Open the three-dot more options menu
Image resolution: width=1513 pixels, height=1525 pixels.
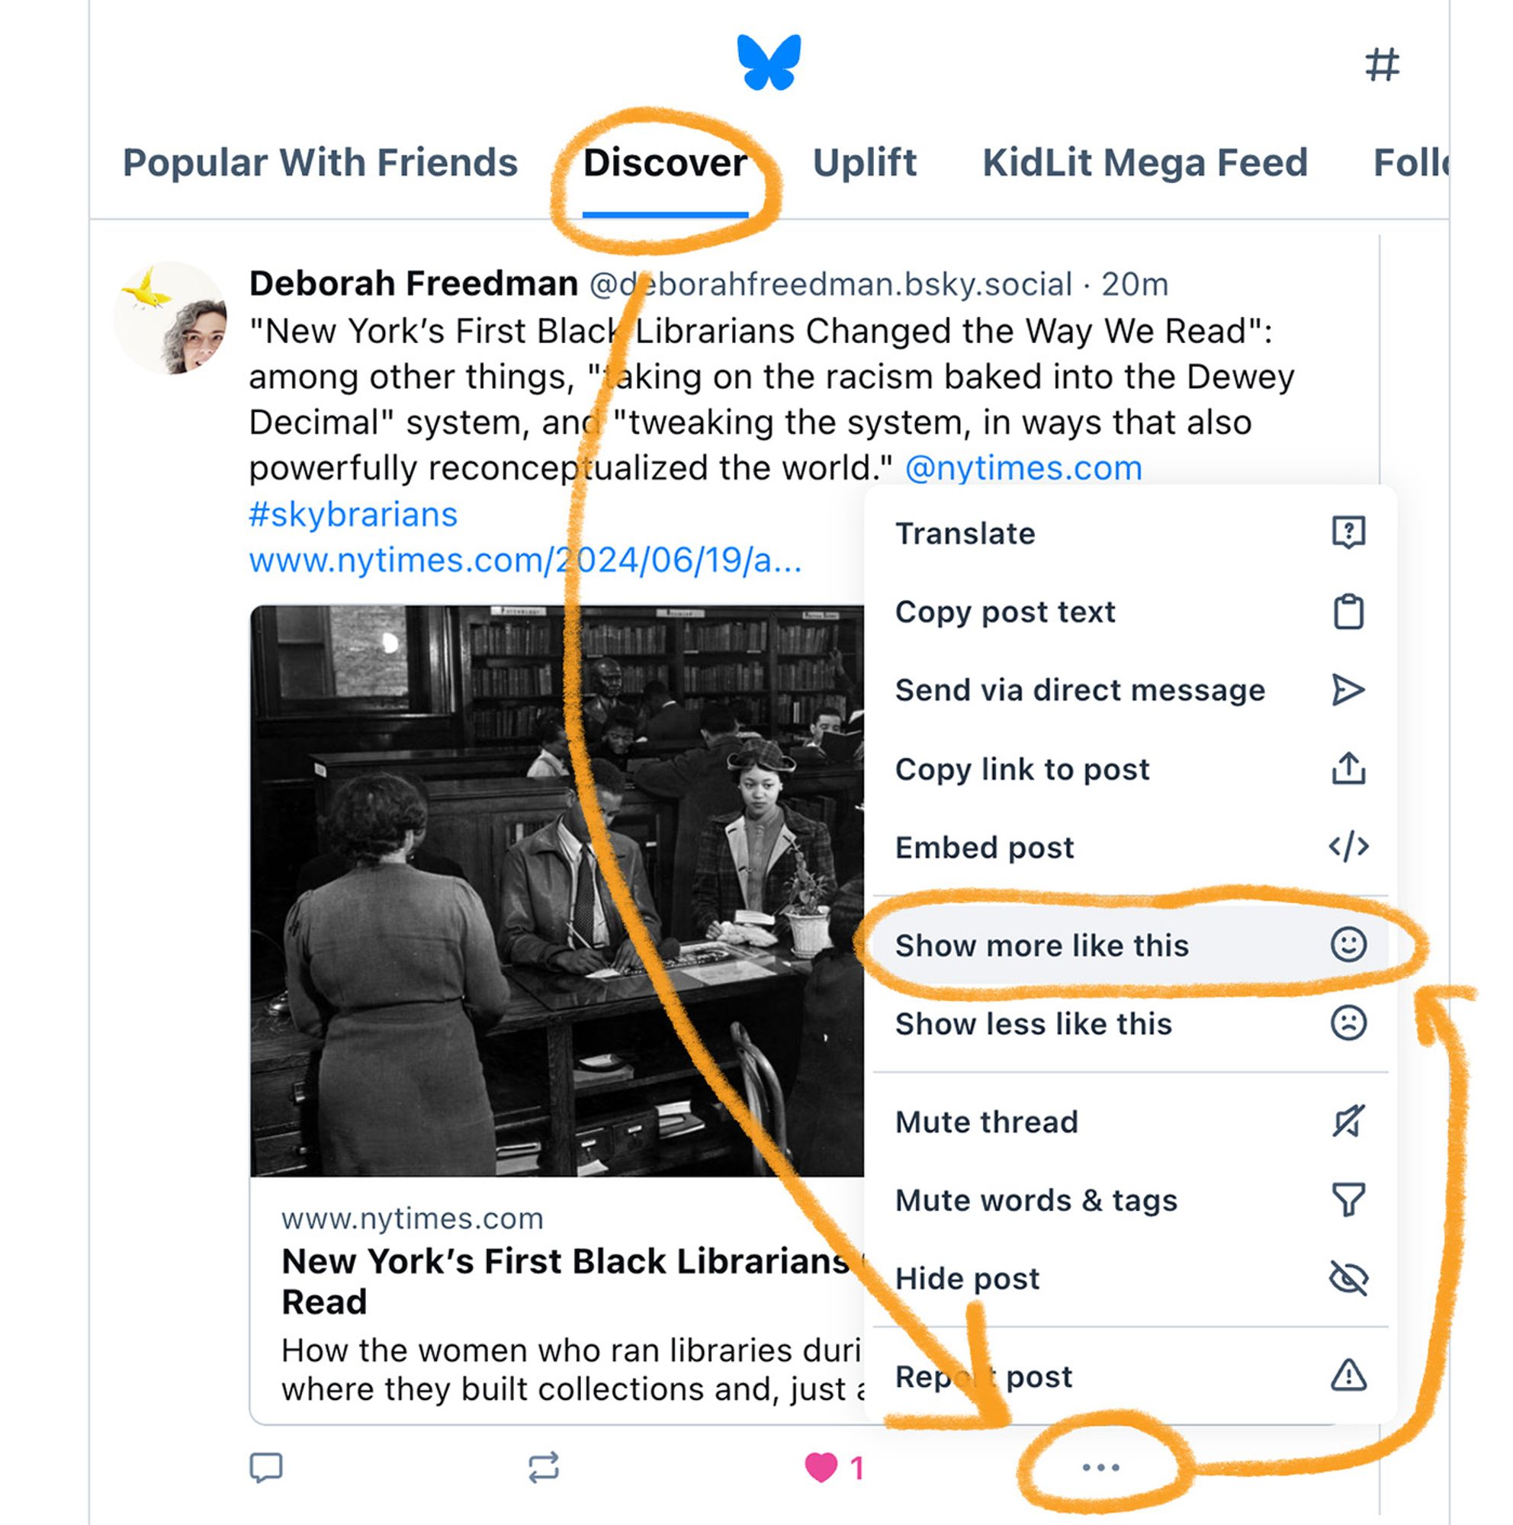point(1101,1475)
